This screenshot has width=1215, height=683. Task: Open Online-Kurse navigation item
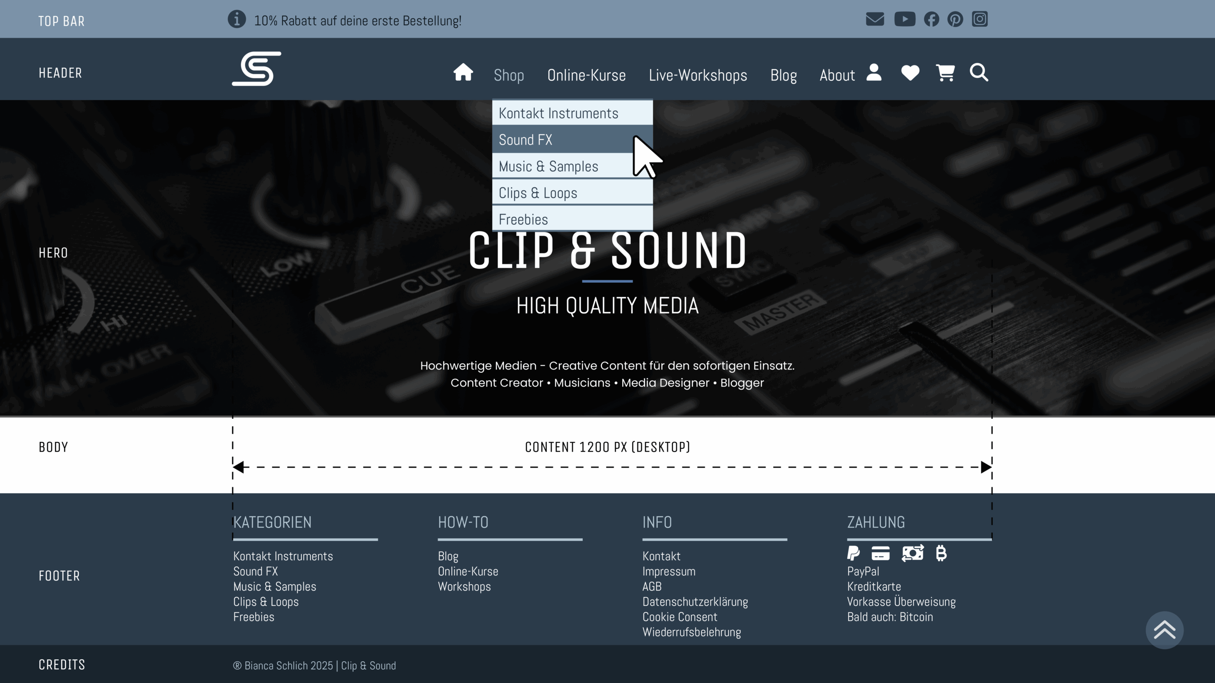point(586,75)
